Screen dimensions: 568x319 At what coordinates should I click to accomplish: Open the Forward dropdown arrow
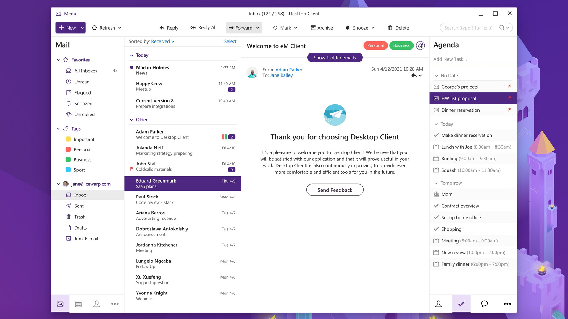(258, 28)
